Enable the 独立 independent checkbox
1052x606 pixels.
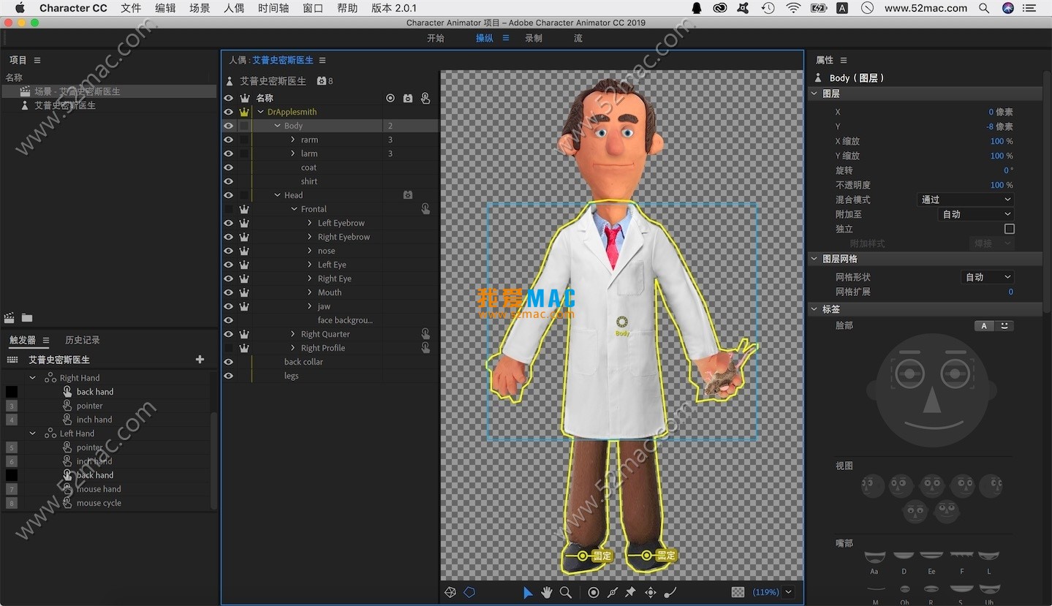(1010, 229)
